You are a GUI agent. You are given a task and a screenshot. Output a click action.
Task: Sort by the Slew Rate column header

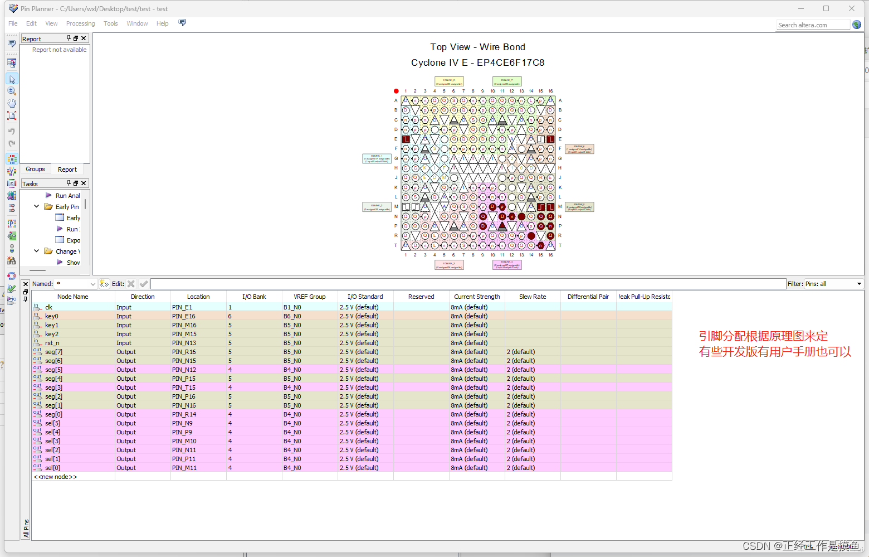click(x=533, y=297)
